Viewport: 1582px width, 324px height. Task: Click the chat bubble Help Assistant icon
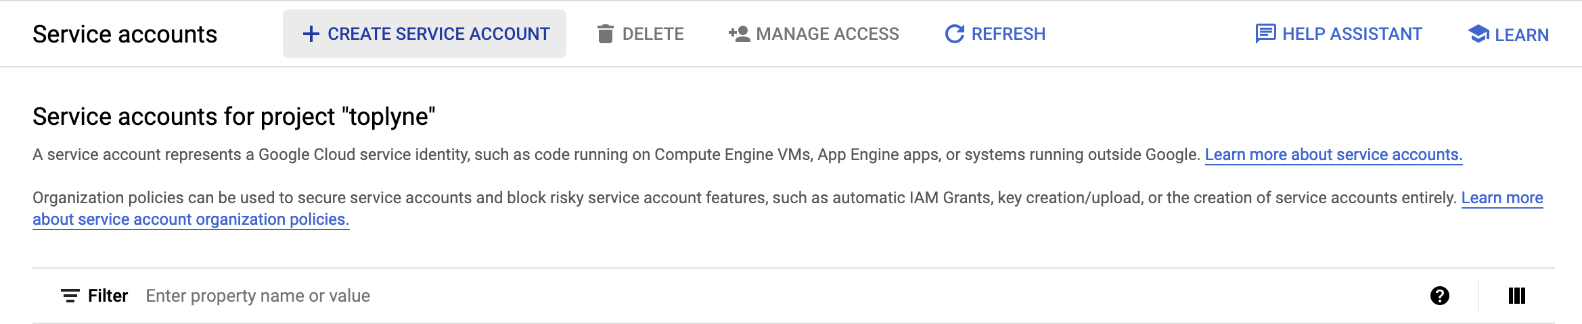coord(1265,34)
